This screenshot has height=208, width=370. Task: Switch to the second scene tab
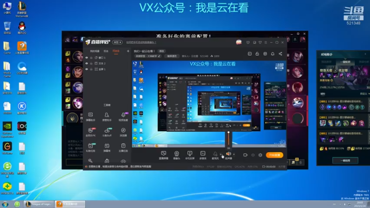point(106,51)
